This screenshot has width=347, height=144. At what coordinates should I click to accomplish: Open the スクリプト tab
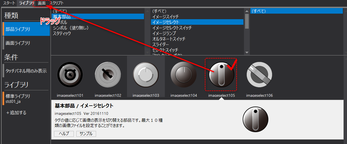pos(57,3)
